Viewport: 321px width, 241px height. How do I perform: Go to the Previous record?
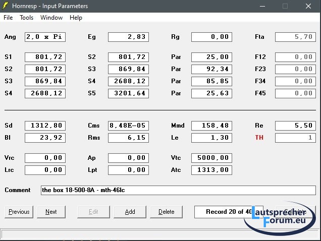click(19, 212)
